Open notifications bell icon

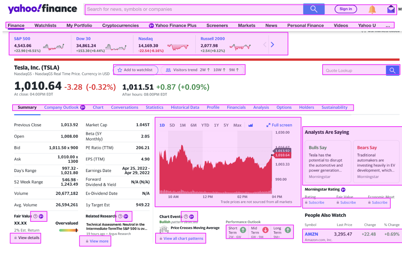click(372, 10)
